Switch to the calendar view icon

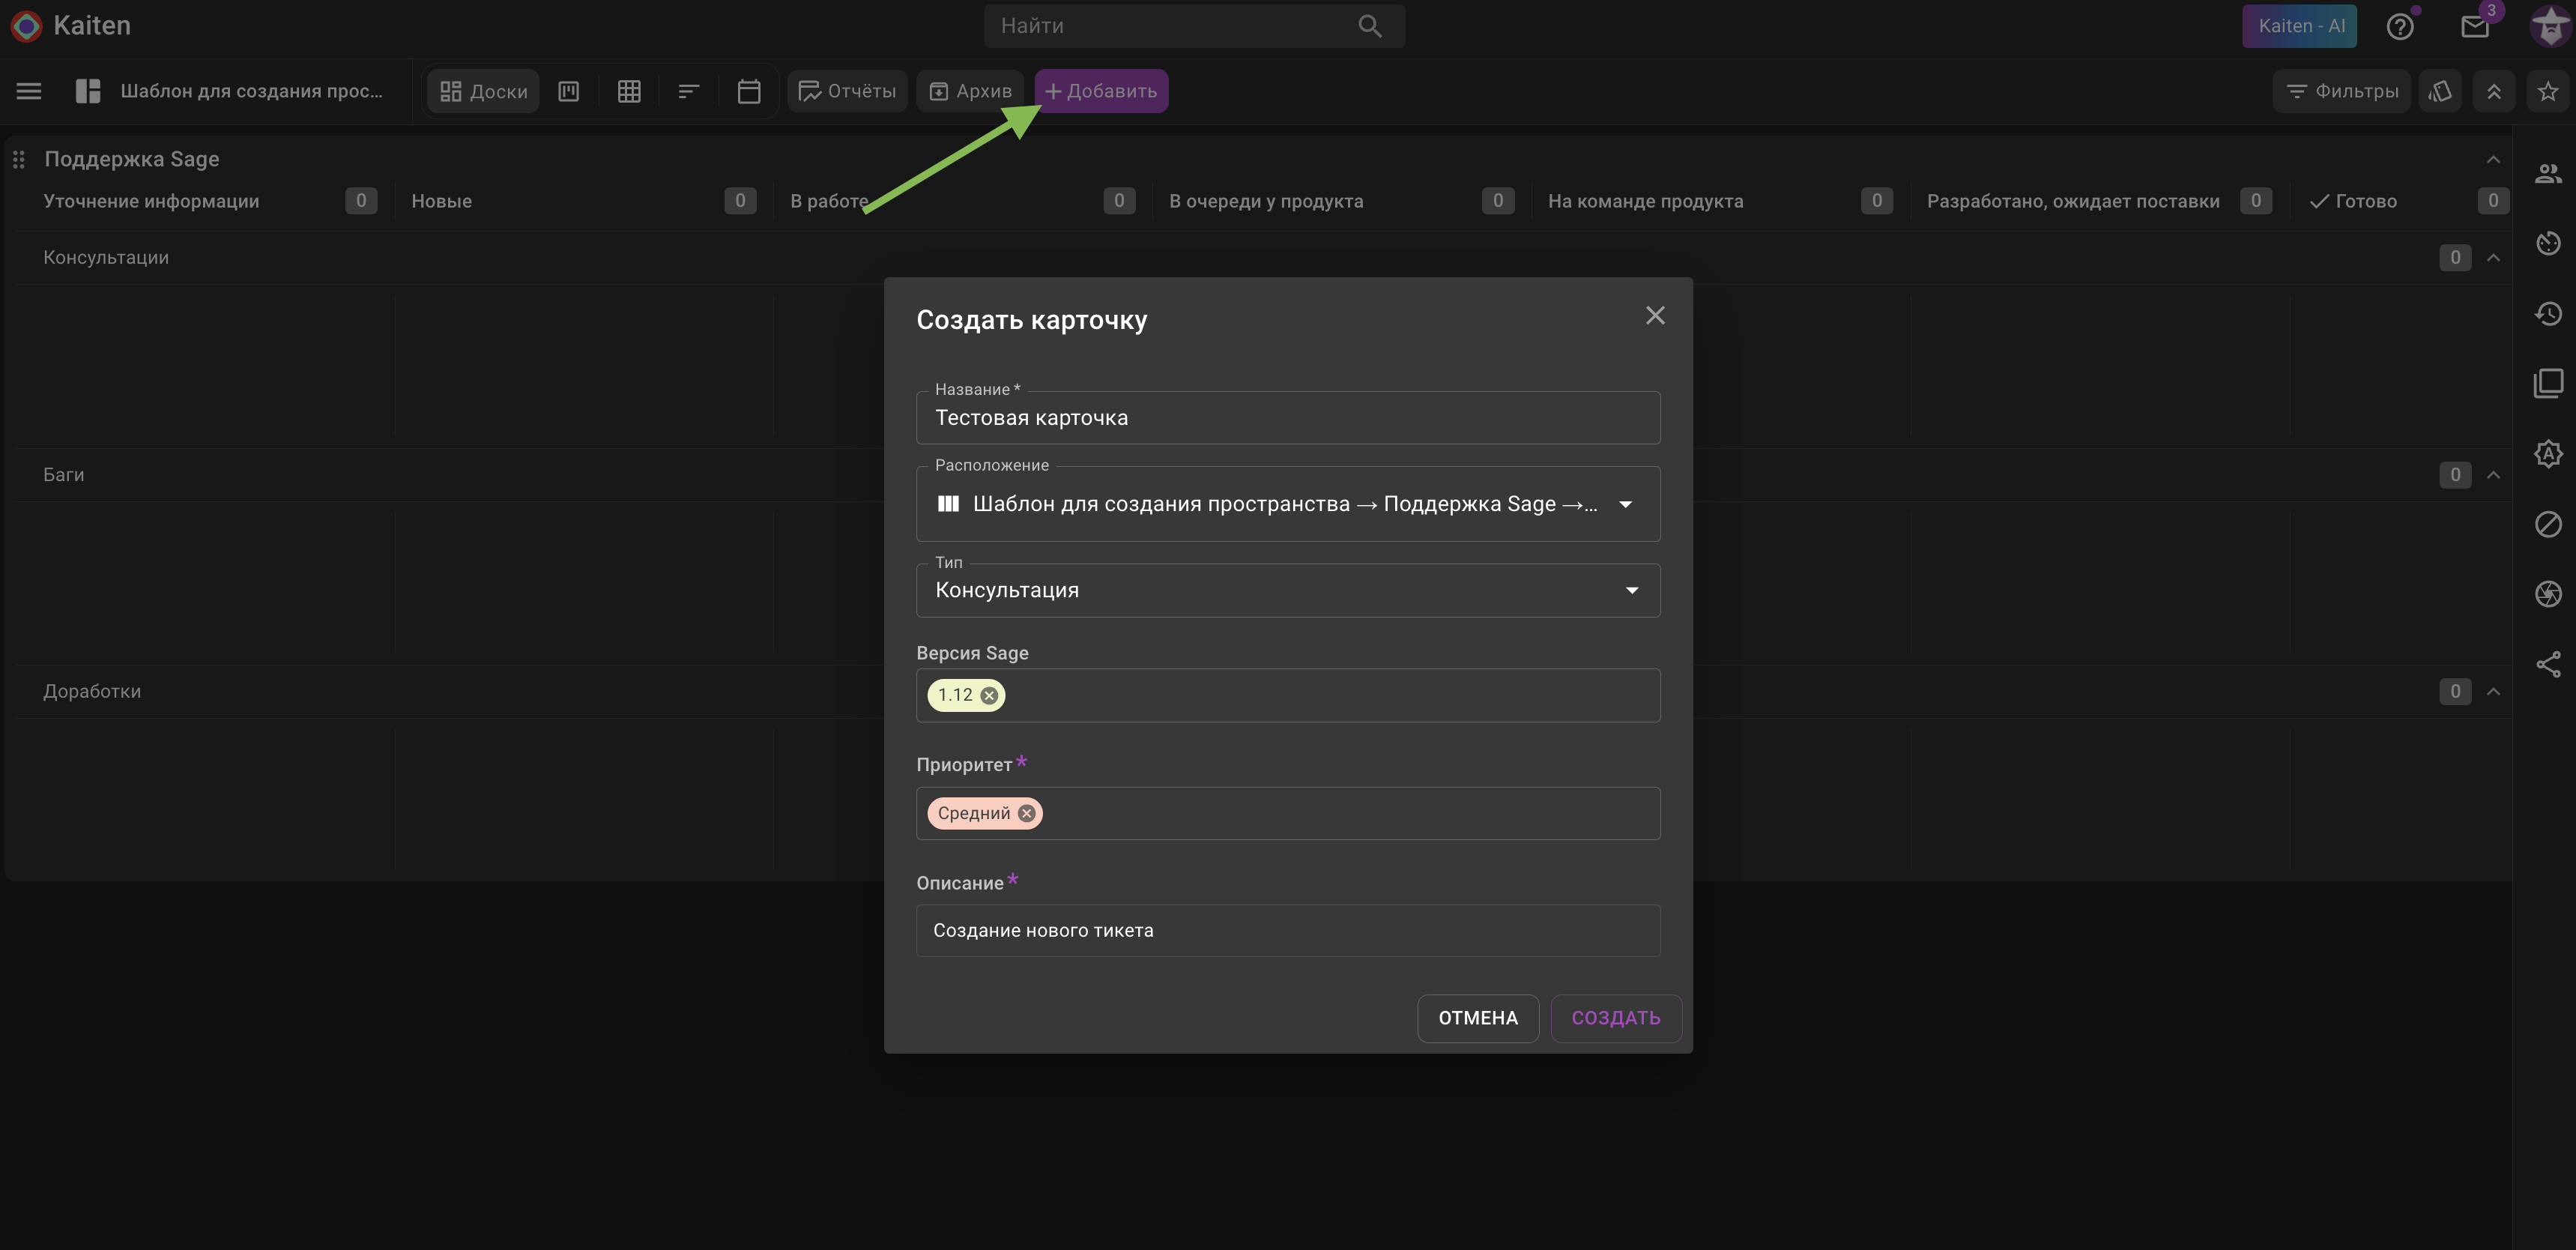coord(749,91)
